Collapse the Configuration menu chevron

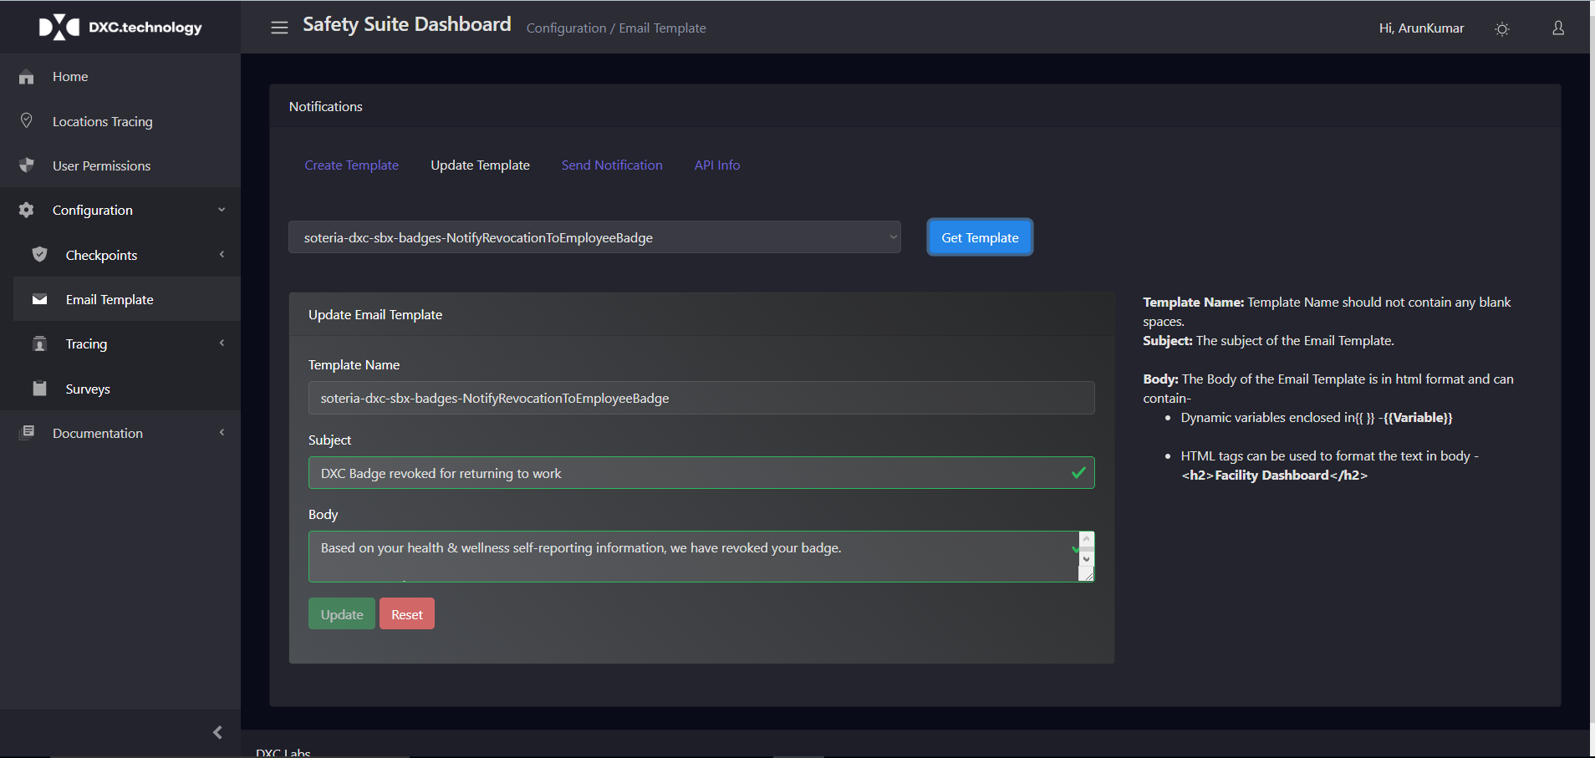(x=222, y=210)
